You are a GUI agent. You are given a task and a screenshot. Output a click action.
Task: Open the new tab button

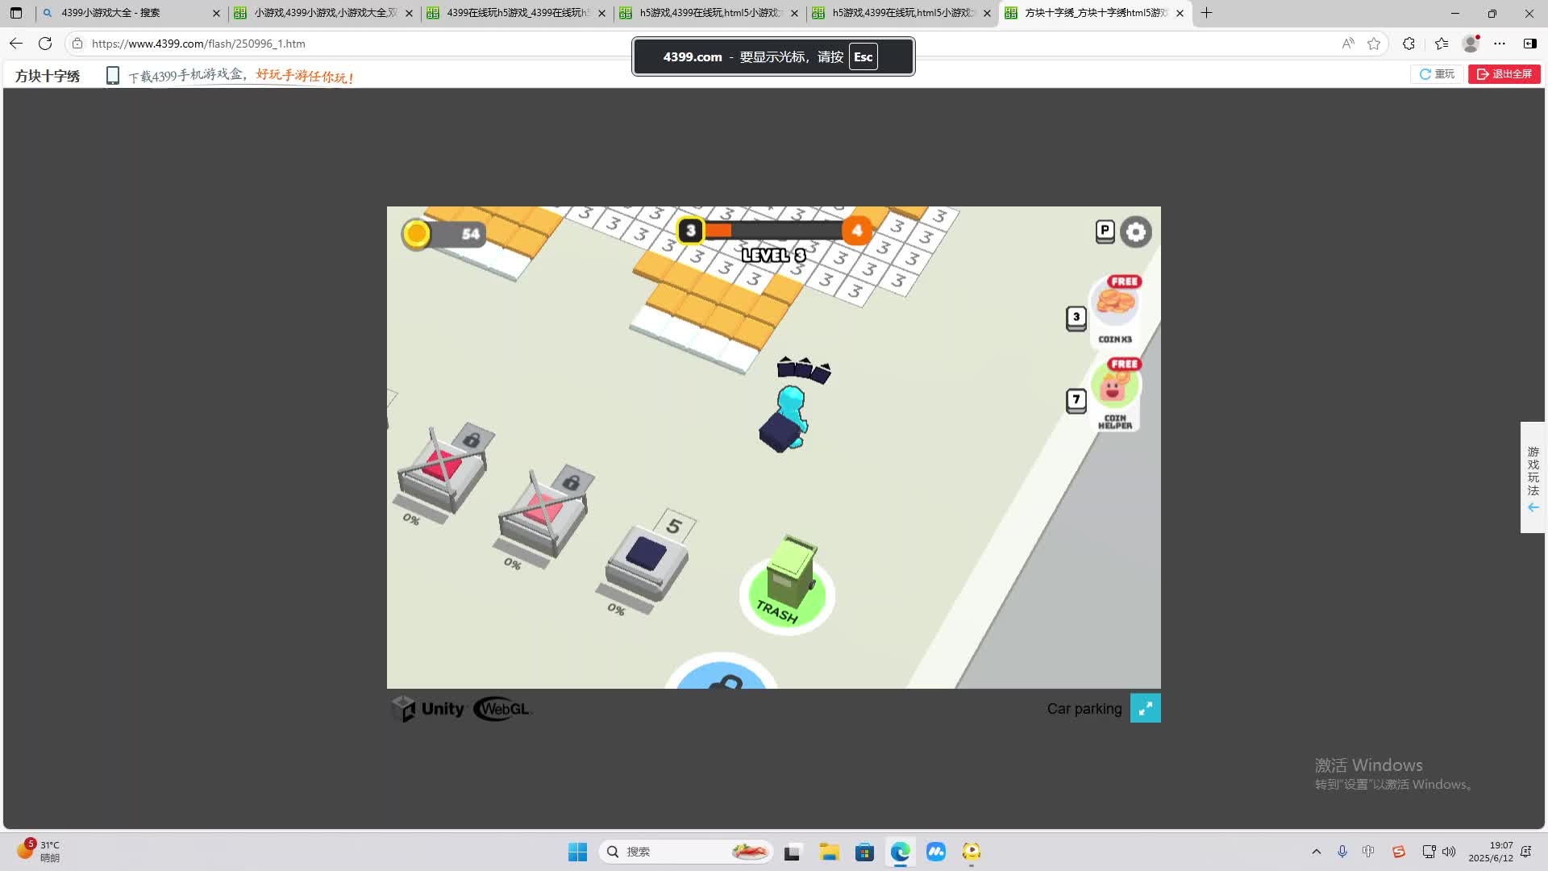tap(1206, 13)
